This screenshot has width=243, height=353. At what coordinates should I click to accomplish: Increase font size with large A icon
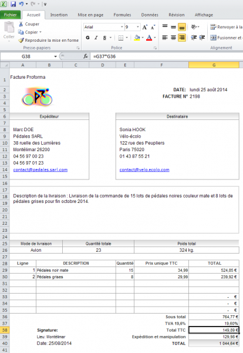145,27
